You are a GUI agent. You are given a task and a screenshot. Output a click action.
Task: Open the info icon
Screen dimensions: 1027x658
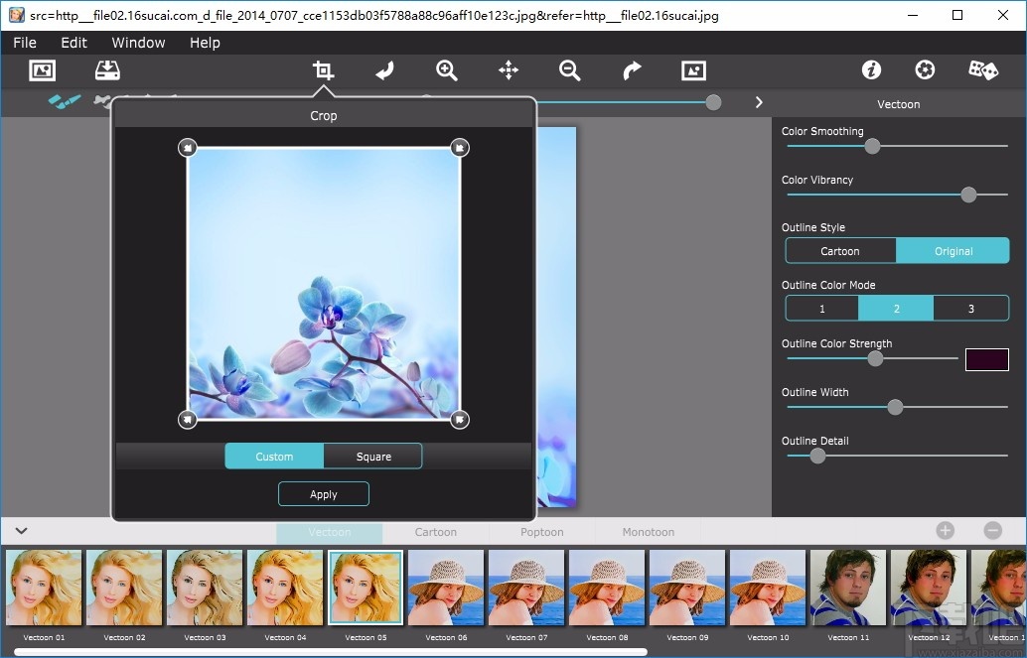871,70
